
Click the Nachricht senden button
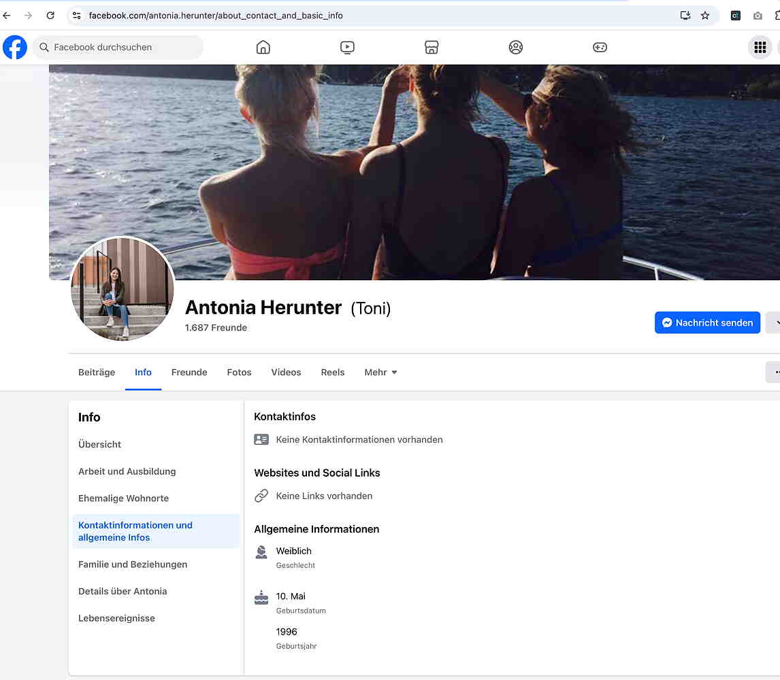point(707,322)
